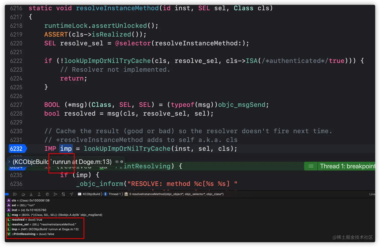
Task: Select the imp (IMP) variable row
Action: coord(43,229)
